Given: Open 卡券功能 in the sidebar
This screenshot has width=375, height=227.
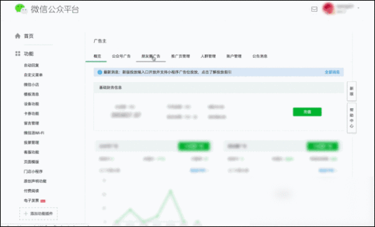Looking at the screenshot, I should coord(31,113).
